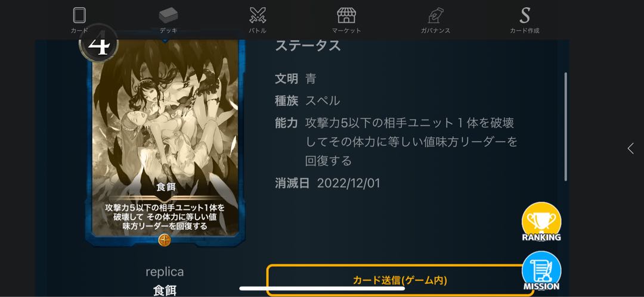Open the マーケット shop icon
The width and height of the screenshot is (644, 297).
346,15
